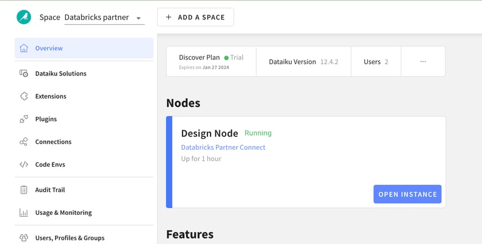Open the three-dots more options menu

click(423, 61)
